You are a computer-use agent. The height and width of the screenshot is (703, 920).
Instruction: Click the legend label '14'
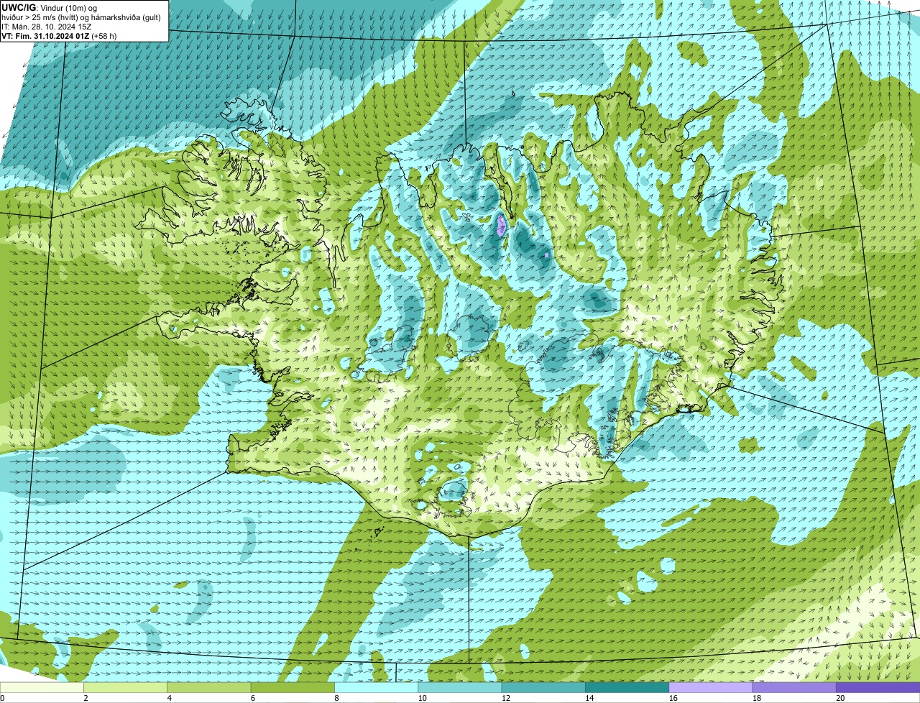click(x=589, y=697)
